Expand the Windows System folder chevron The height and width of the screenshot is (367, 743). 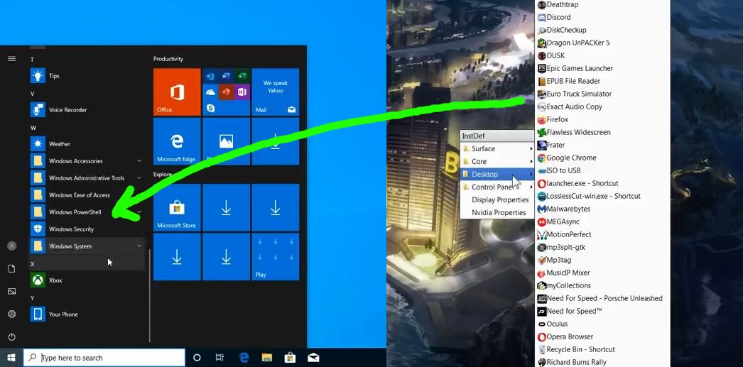[x=139, y=246]
